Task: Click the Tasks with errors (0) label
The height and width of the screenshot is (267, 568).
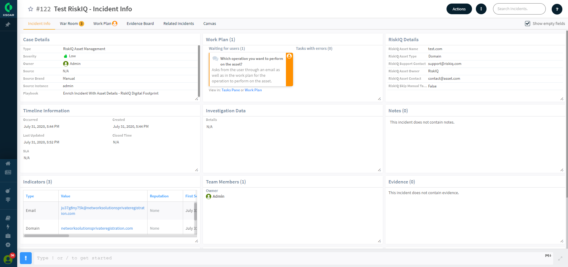Action: coord(314,49)
